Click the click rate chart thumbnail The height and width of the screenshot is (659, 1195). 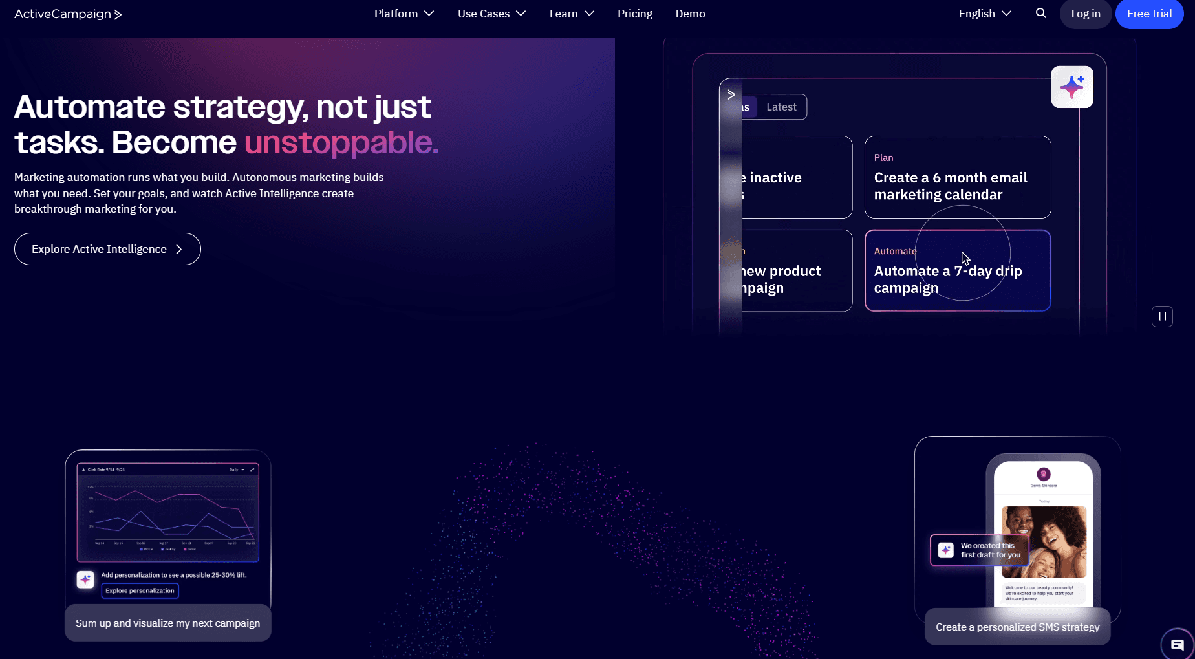pos(168,512)
